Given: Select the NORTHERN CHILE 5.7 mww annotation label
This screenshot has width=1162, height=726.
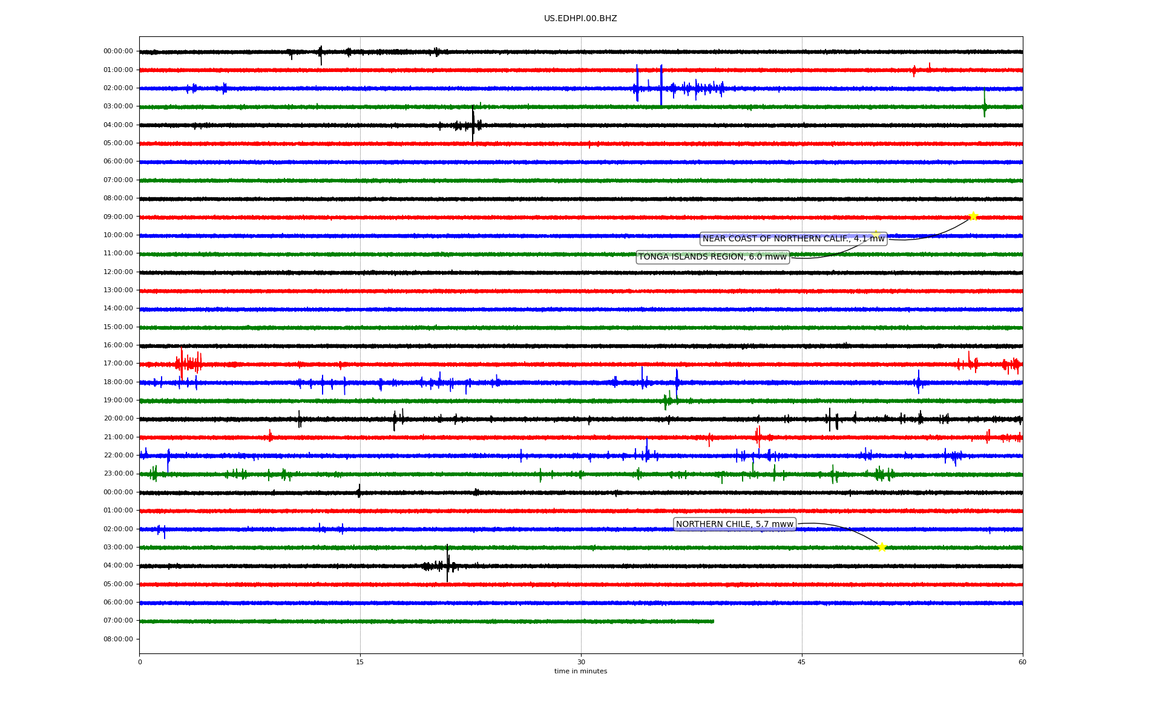Looking at the screenshot, I should 735,525.
